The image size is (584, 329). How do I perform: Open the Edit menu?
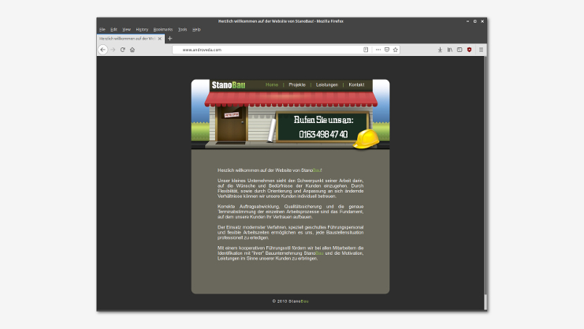113,29
